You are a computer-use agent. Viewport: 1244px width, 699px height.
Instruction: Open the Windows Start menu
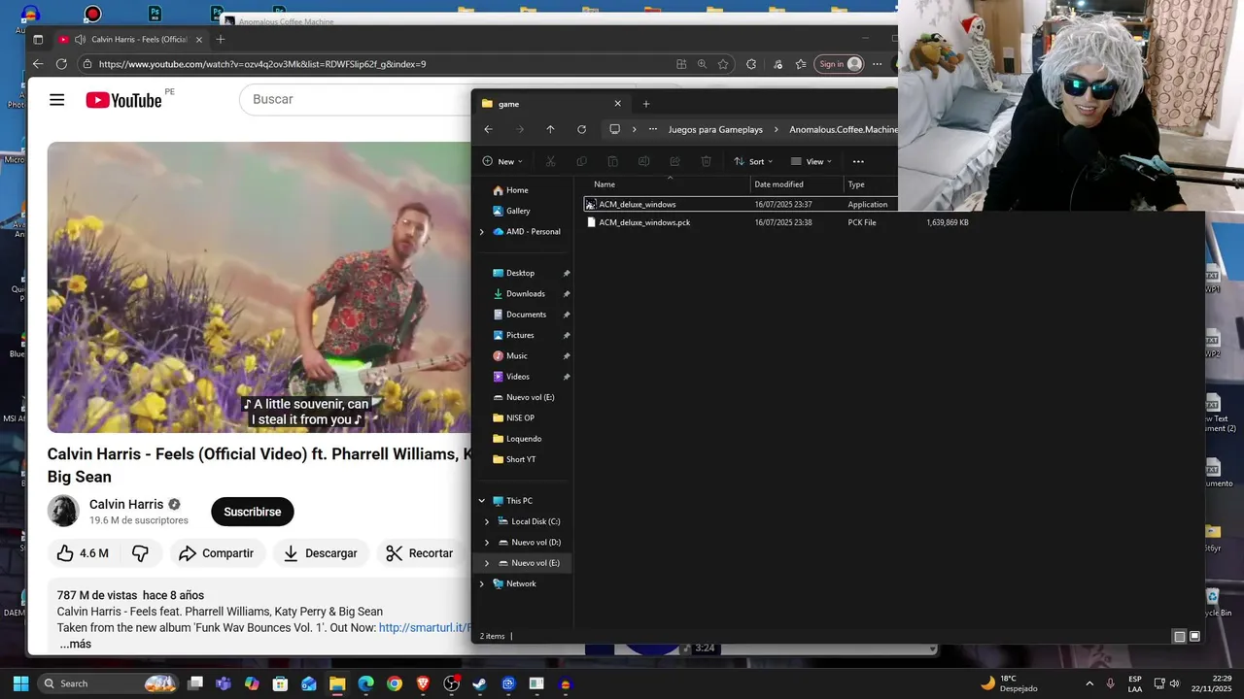click(x=20, y=683)
